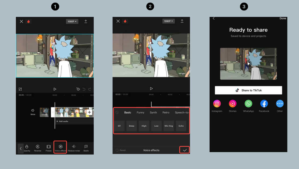Select the Reverse tool
The width and height of the screenshot is (299, 169).
point(37,148)
